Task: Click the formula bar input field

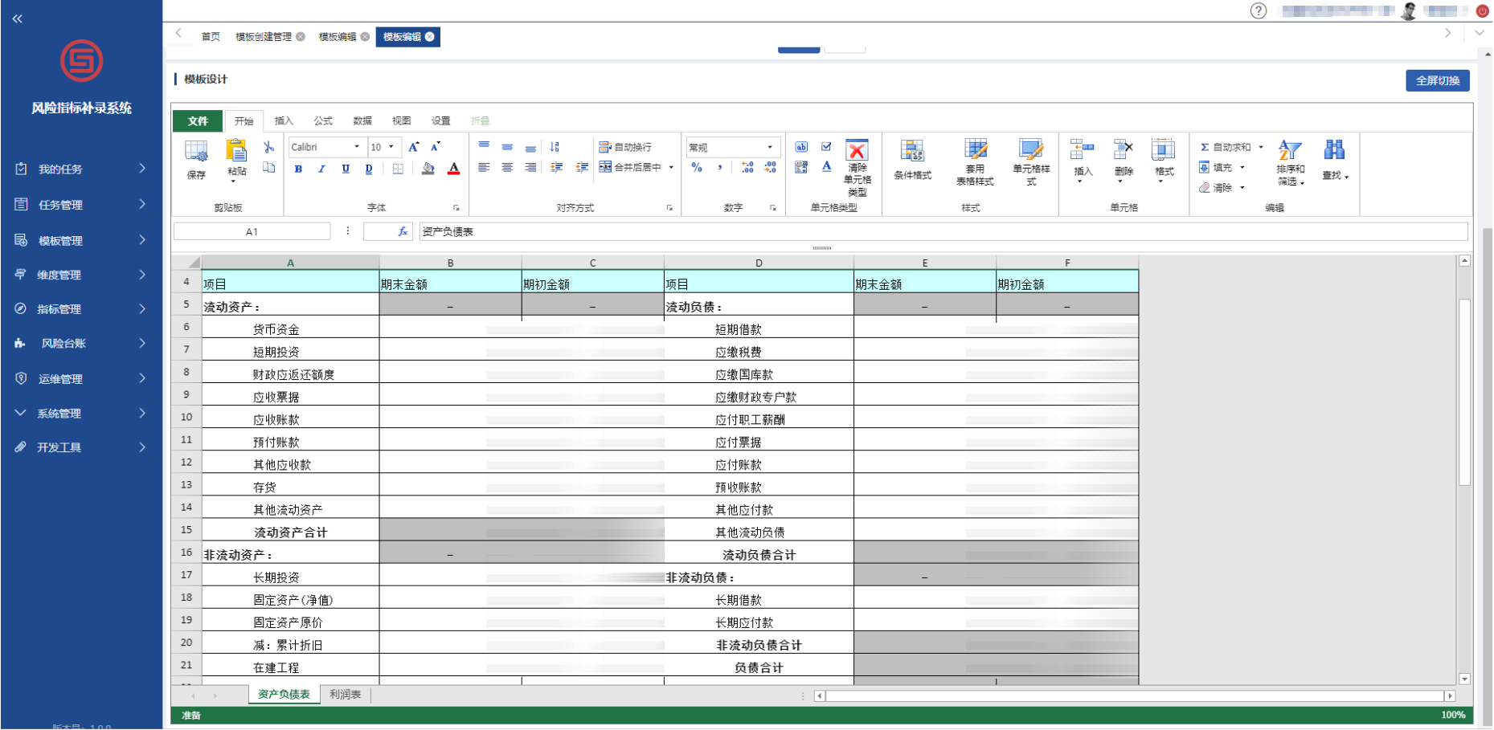Action: coord(940,232)
